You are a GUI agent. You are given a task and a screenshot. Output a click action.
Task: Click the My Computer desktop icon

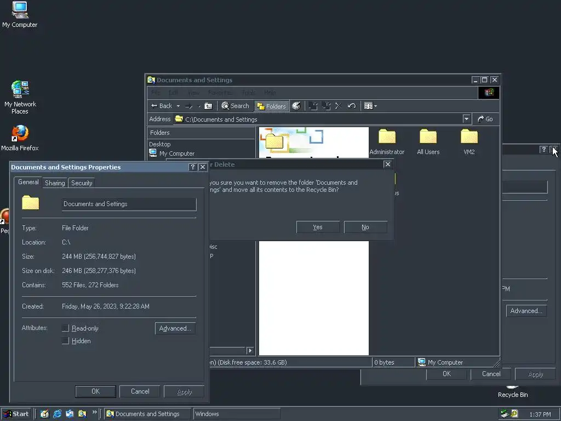point(20,15)
